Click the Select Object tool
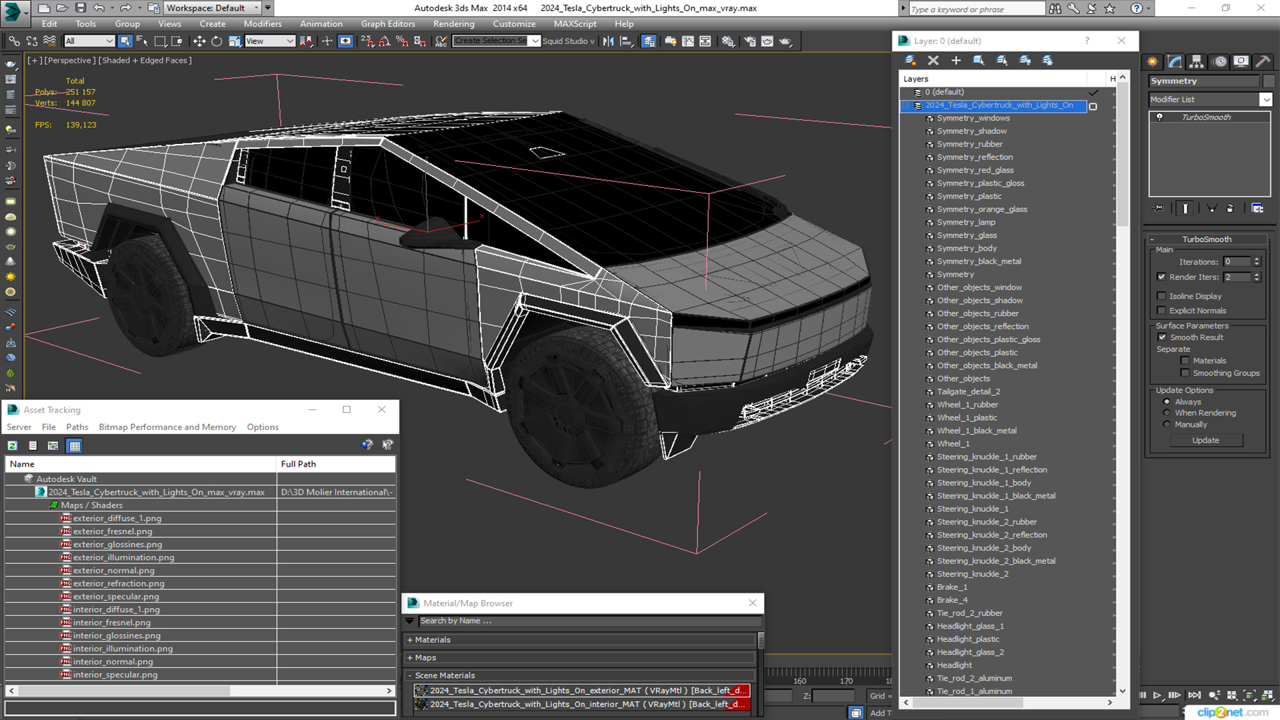The height and width of the screenshot is (720, 1280). tap(125, 41)
